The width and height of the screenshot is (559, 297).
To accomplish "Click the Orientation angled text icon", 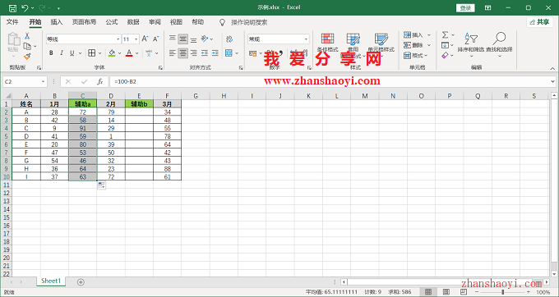I will pos(204,39).
